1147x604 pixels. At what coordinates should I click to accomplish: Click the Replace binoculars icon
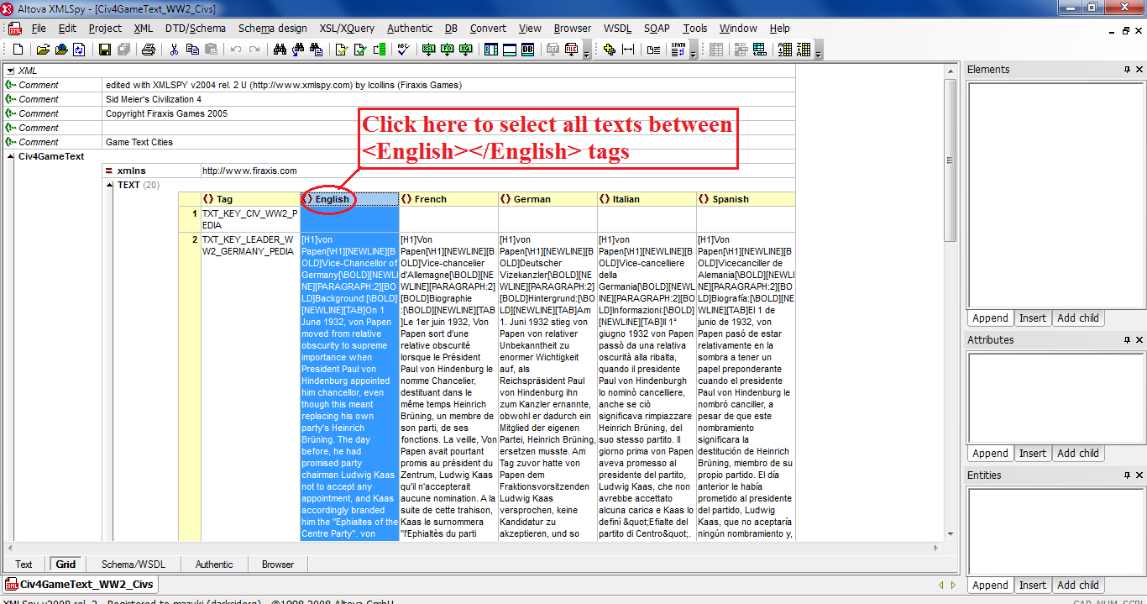click(316, 50)
